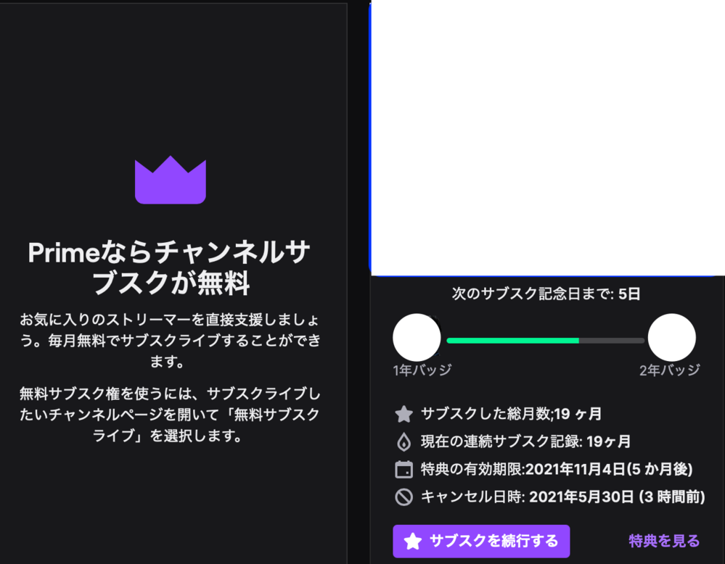Click the text 次のサブスク記念日まで: 5日
This screenshot has width=725, height=564.
point(546,294)
